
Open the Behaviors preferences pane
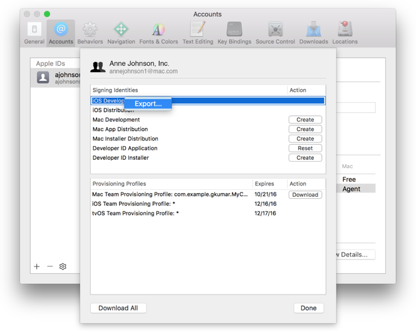(90, 33)
